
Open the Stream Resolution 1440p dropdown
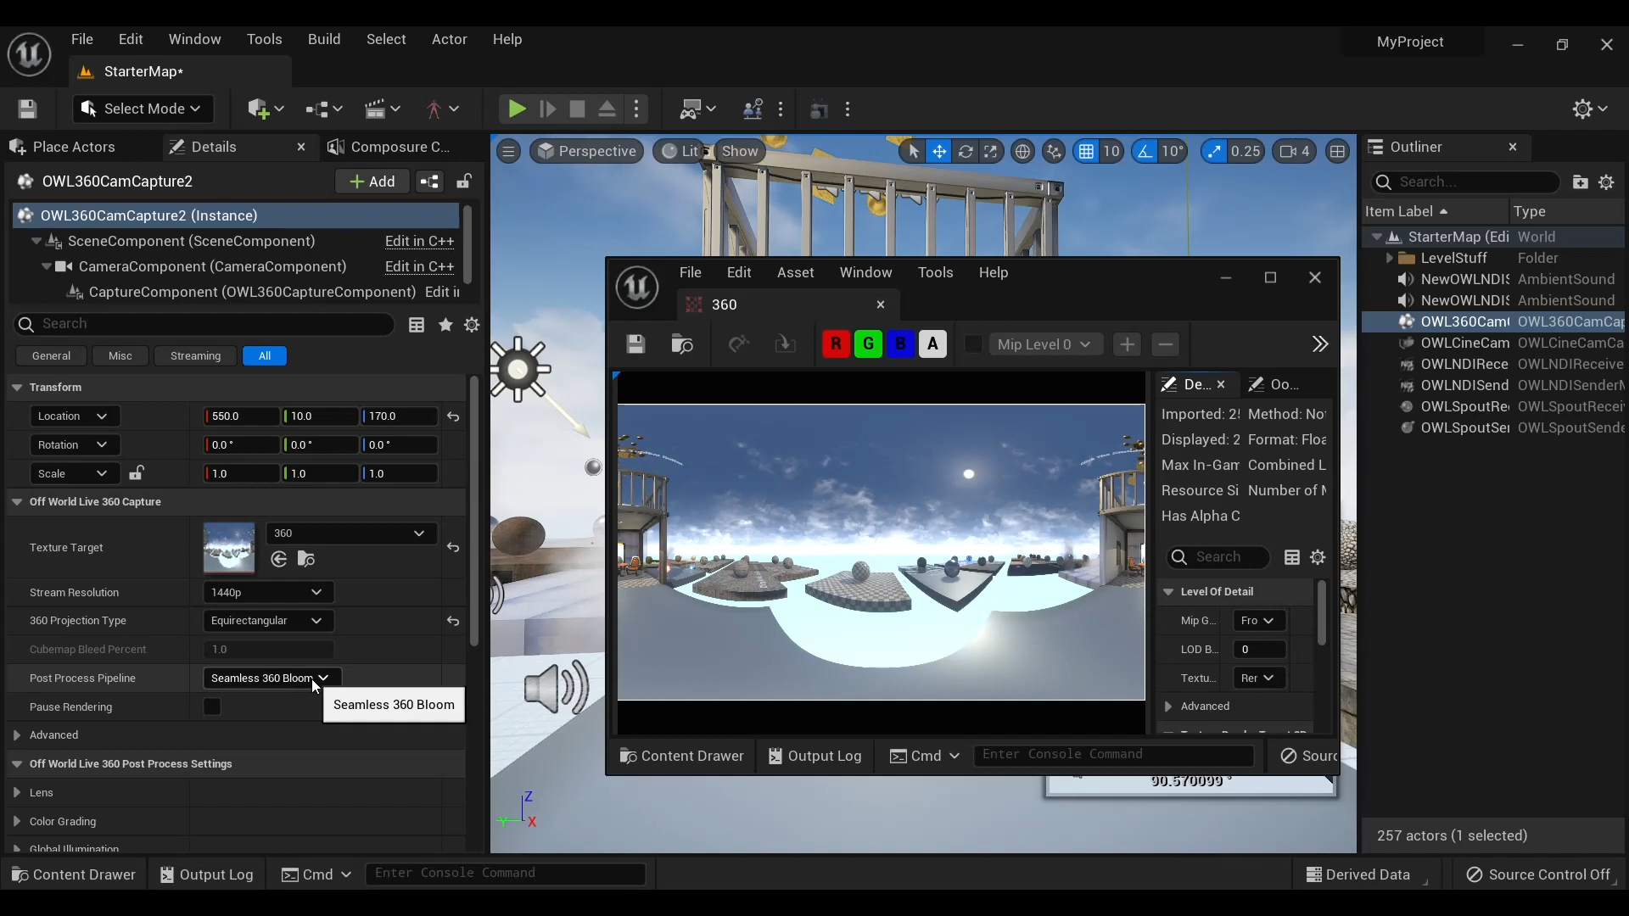(267, 592)
